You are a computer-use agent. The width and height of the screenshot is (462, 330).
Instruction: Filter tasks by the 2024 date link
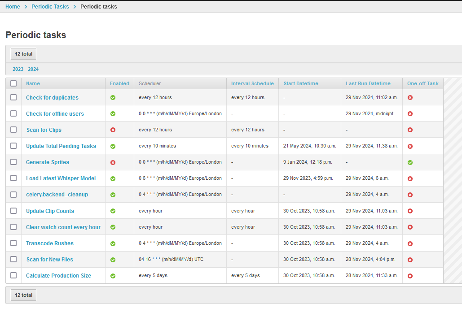point(33,69)
